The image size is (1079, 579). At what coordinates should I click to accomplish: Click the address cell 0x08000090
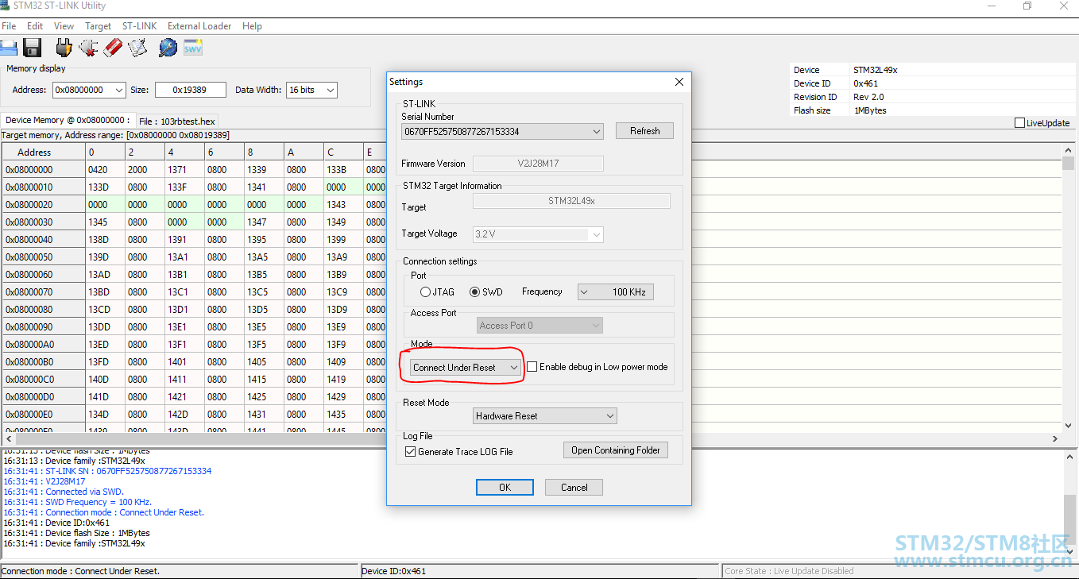pyautogui.click(x=44, y=327)
